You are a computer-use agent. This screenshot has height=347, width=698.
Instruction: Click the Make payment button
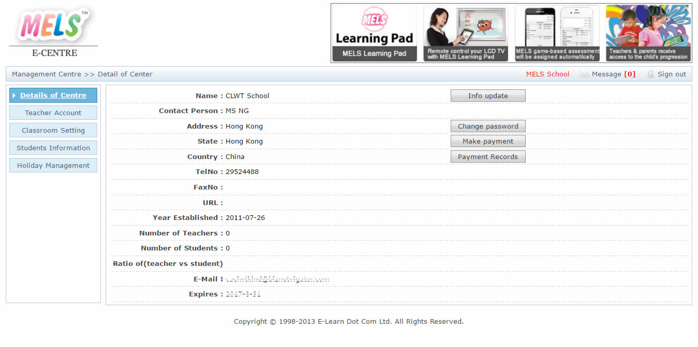tap(488, 141)
